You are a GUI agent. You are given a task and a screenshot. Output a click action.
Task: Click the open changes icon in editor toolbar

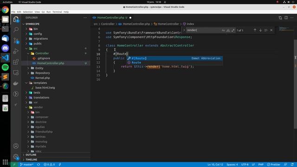[280, 18]
